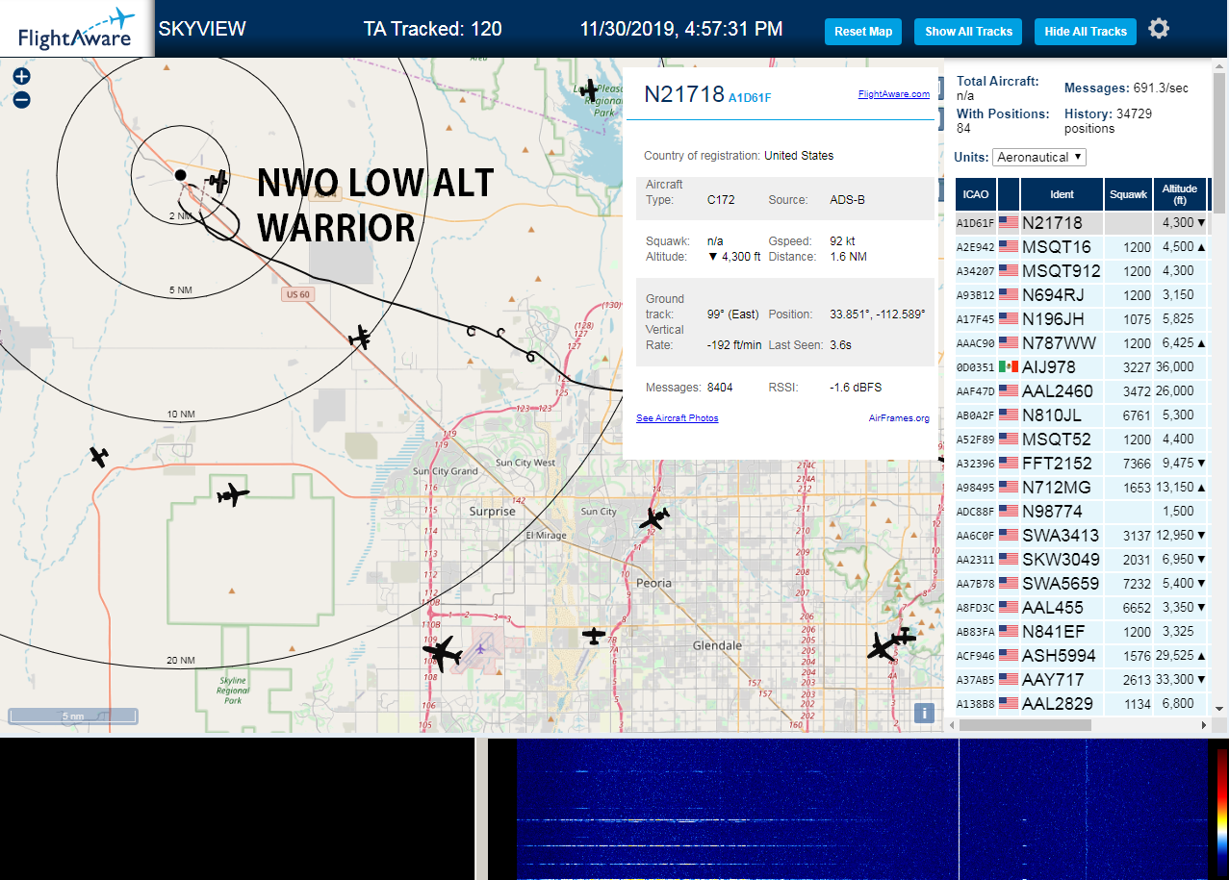Select ASH5994 aircraft row
The height and width of the screenshot is (880, 1229).
click(1081, 656)
